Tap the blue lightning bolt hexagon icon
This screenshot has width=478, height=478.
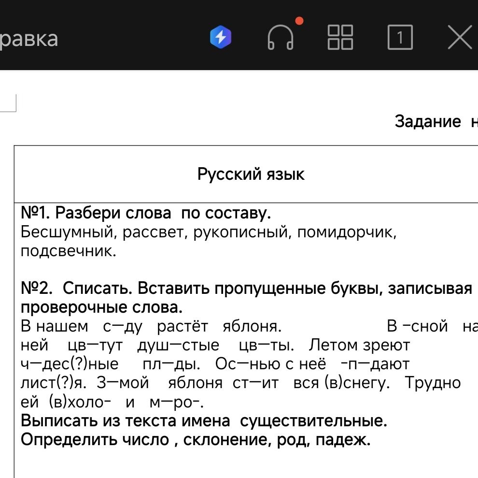[220, 37]
